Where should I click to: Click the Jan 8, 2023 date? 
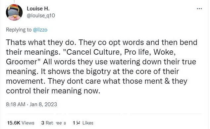[43, 104]
